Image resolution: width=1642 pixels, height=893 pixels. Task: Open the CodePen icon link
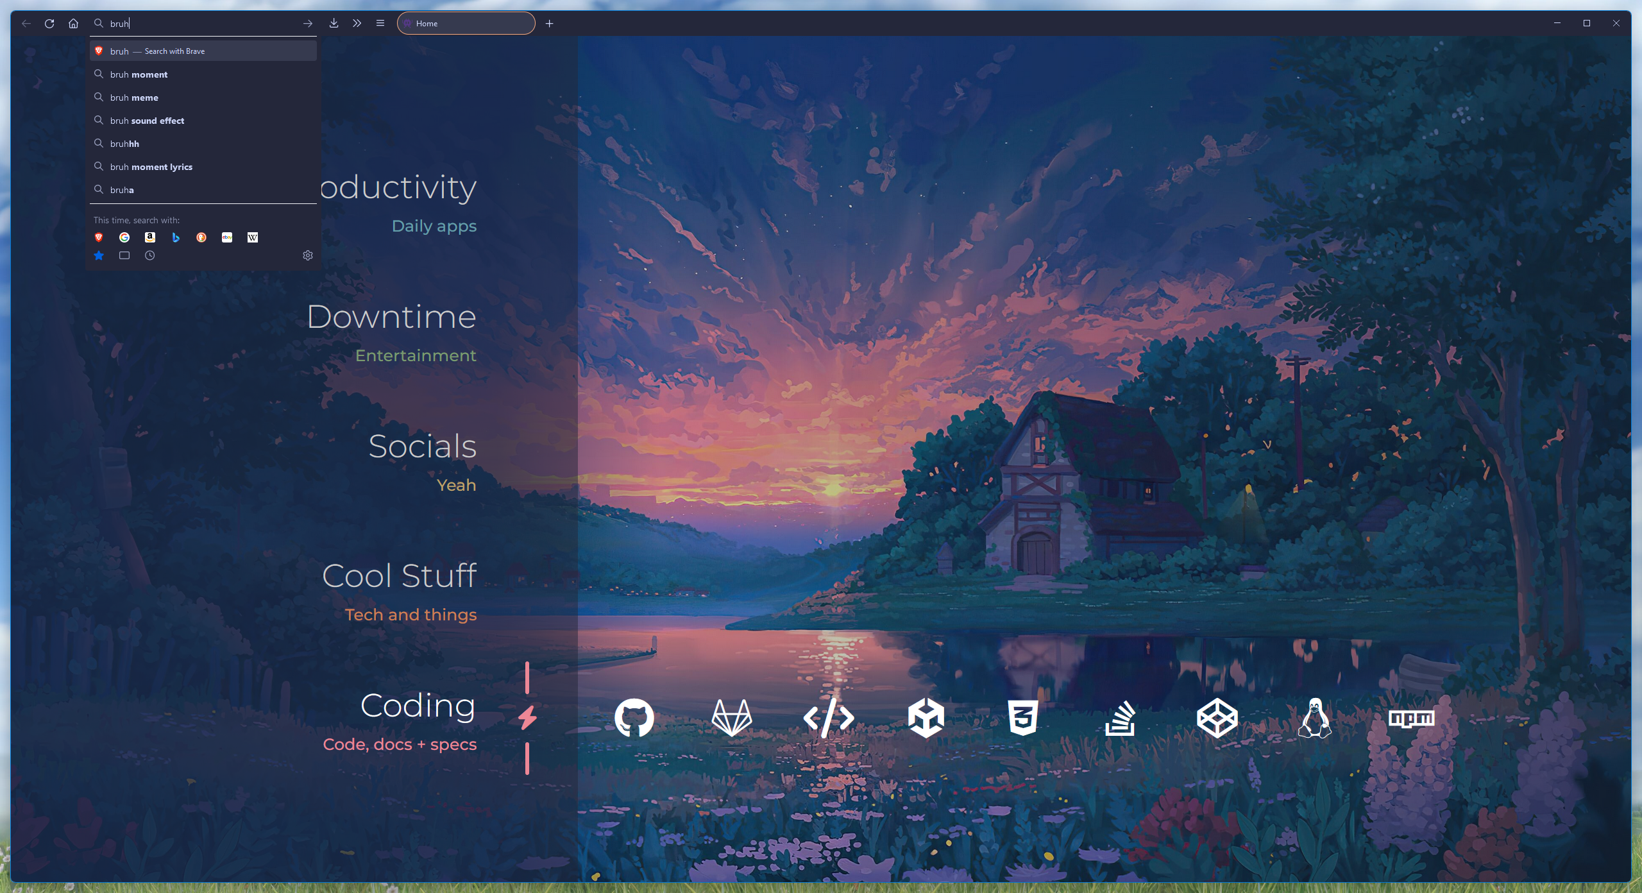click(1217, 717)
